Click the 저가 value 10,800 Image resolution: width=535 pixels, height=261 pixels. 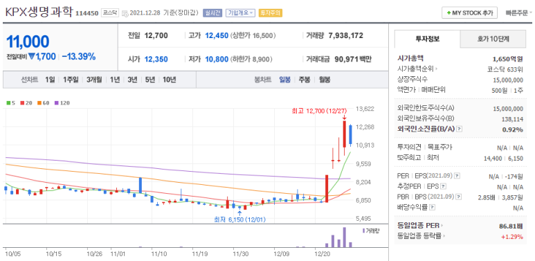point(217,60)
